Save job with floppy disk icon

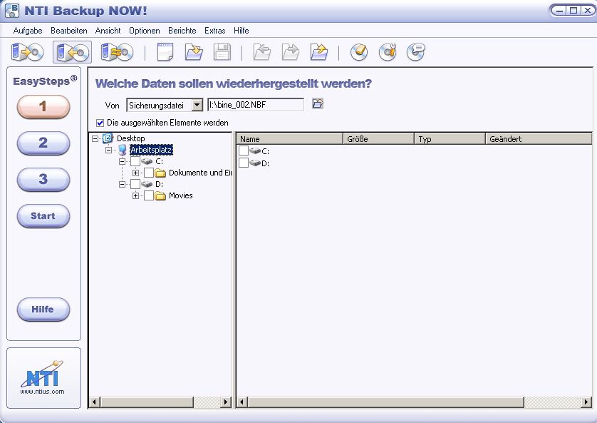pos(222,52)
